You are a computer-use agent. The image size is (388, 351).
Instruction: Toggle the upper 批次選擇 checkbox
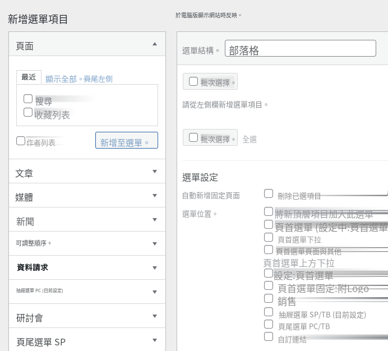(x=193, y=81)
